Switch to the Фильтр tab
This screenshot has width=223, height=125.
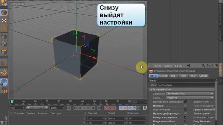(163, 76)
